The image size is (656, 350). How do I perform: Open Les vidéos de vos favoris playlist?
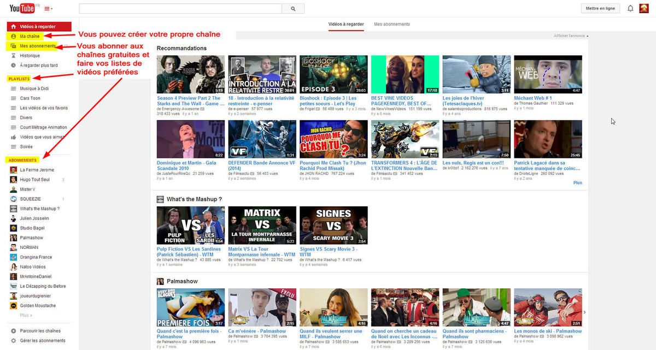44,108
